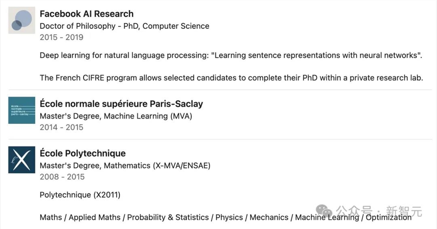Screen dimensions: 437x229
Task: Click the PhD Computer Science degree line
Action: (124, 26)
